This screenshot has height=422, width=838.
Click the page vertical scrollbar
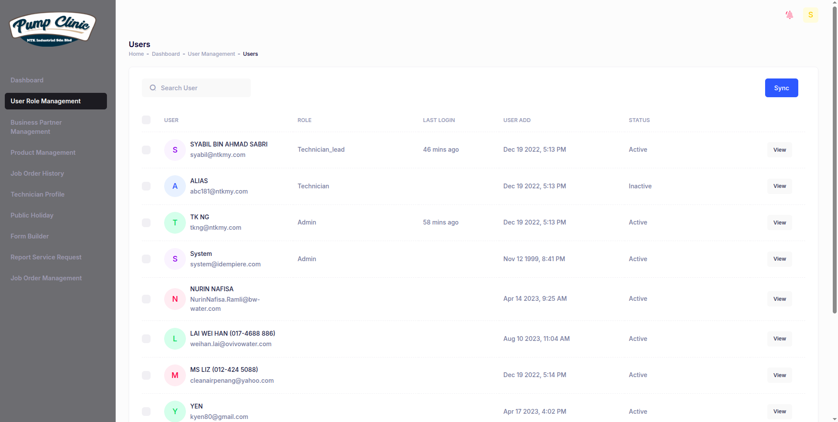(x=835, y=174)
